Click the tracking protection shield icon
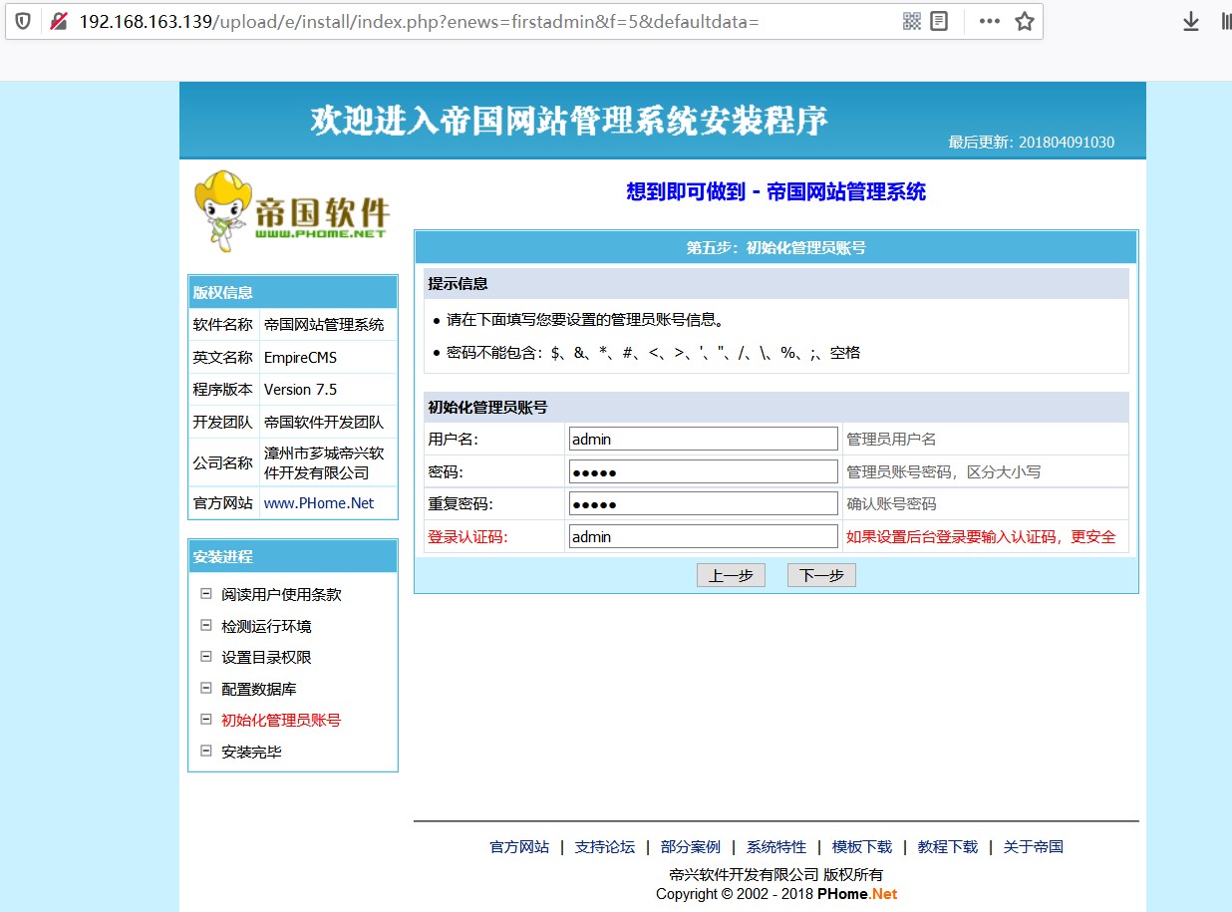1232x912 pixels. point(23,21)
